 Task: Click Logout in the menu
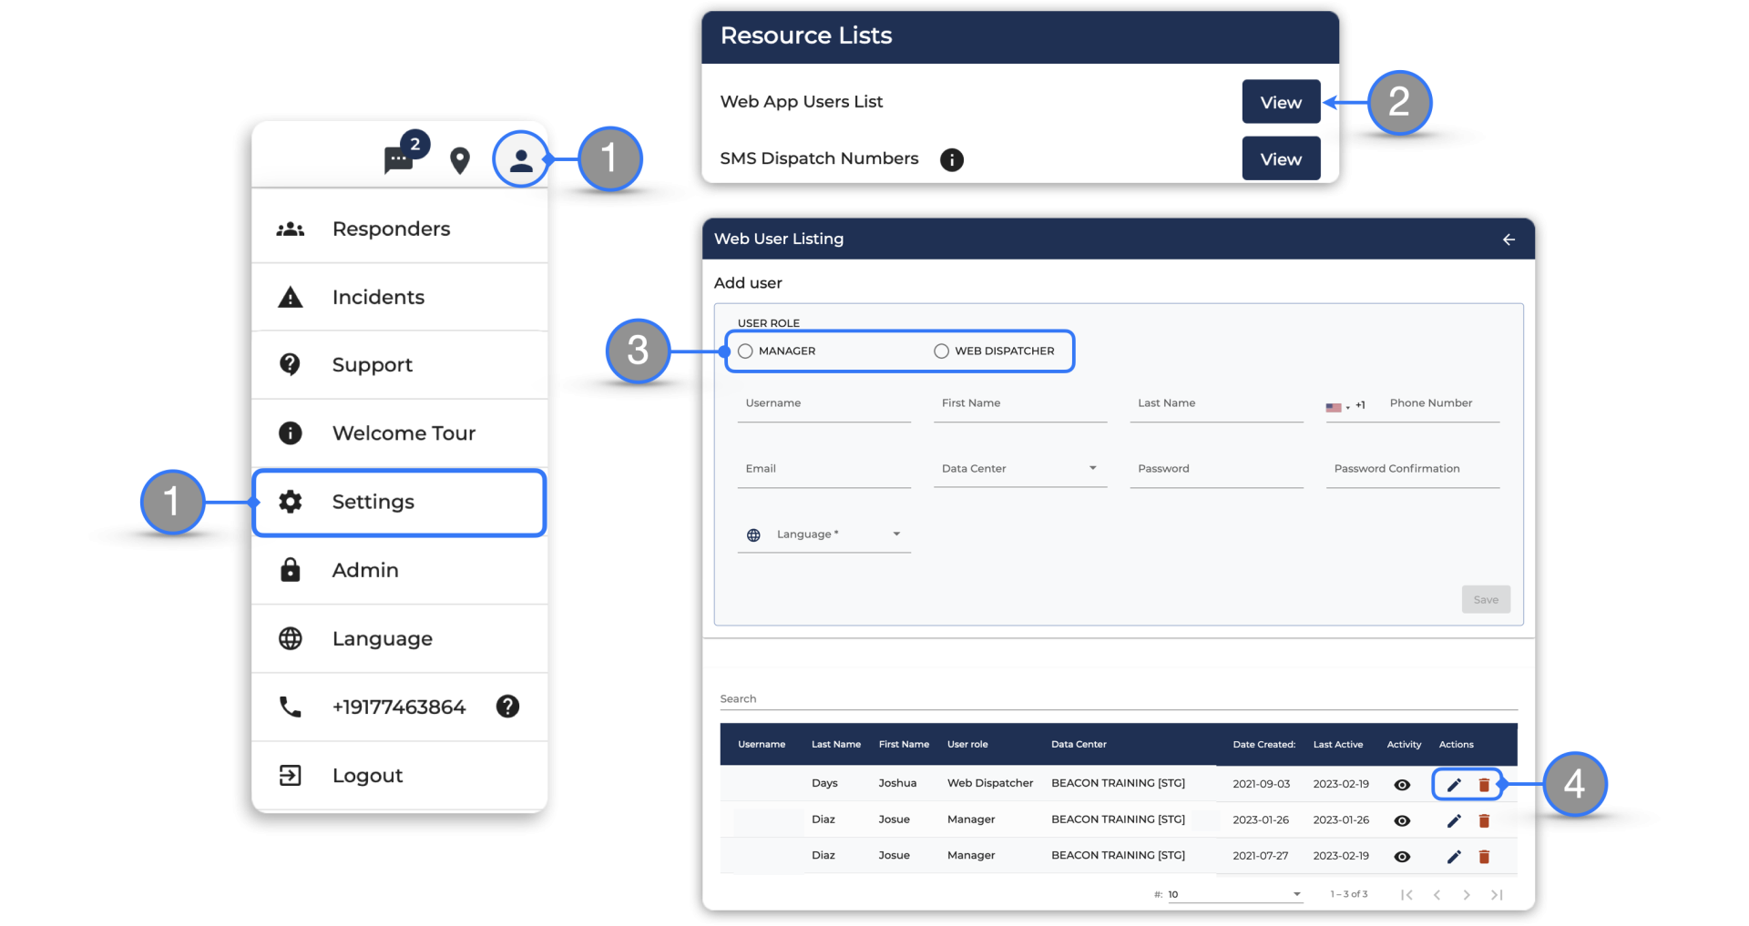coord(400,776)
